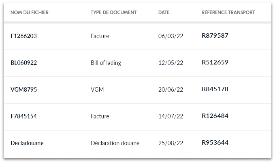Screen dimensions: 275x163
Task: Select the Déclaration douane document type
Action: click(115, 143)
